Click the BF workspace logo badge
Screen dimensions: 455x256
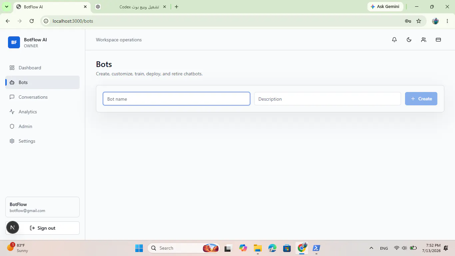(x=14, y=42)
